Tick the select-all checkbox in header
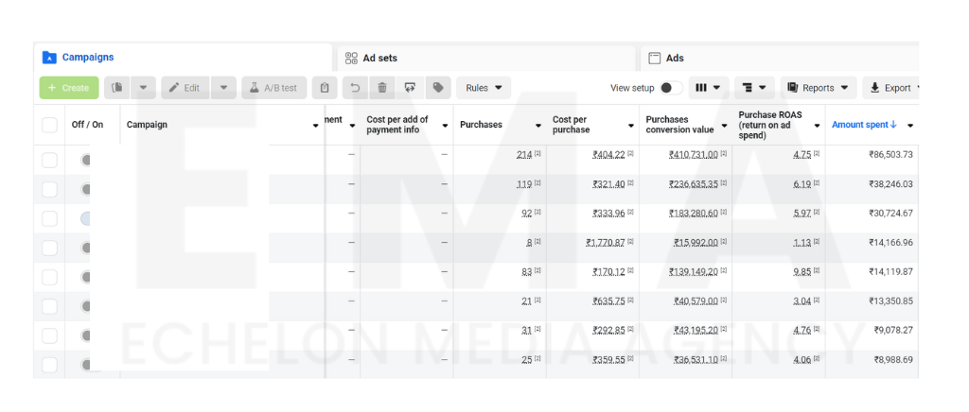 coord(49,125)
